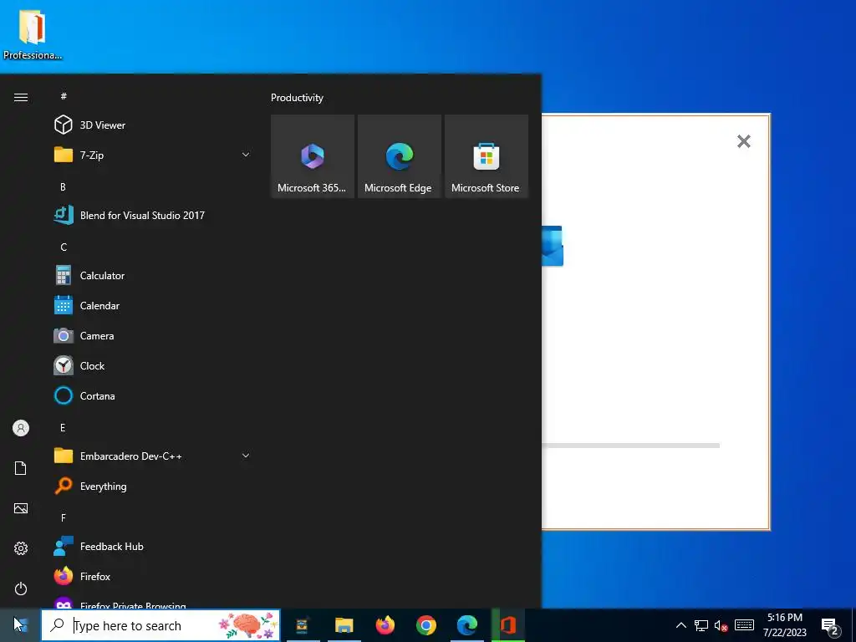The width and height of the screenshot is (856, 642).
Task: Click the letter C section header
Action: pos(64,247)
